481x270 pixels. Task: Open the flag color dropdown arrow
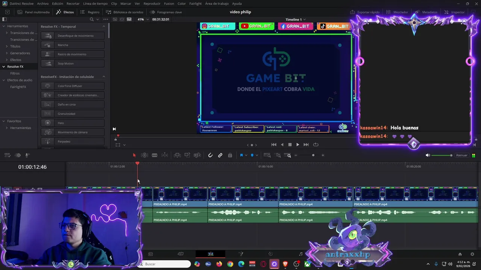tap(246, 155)
